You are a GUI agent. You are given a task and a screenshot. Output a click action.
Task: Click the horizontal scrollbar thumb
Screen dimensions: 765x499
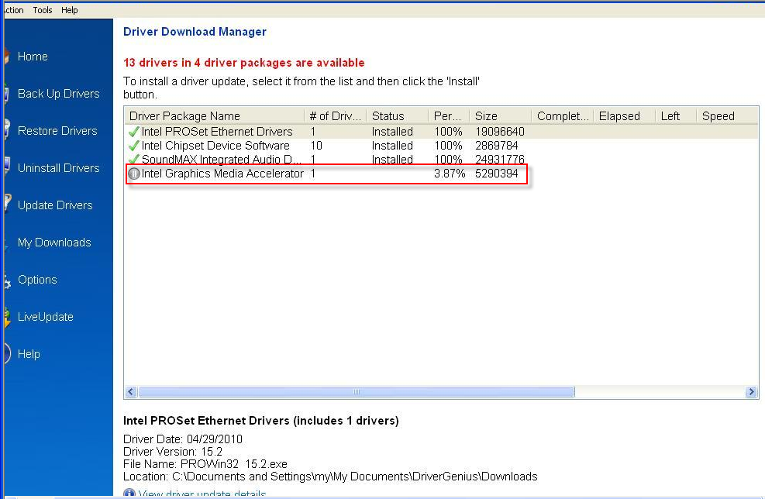(357, 392)
